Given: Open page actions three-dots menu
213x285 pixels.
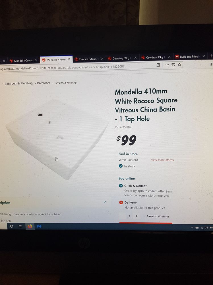Looking at the screenshot, I should tap(167, 65).
